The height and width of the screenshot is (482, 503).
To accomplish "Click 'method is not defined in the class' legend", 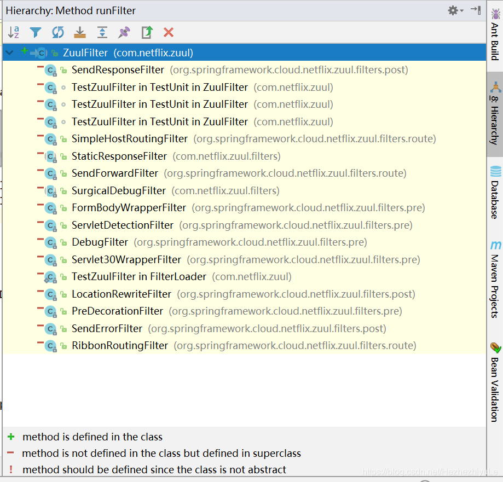I will pos(161,453).
